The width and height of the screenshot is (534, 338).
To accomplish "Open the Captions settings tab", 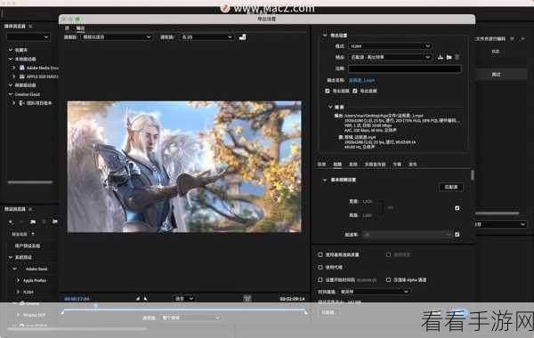I will click(x=397, y=165).
